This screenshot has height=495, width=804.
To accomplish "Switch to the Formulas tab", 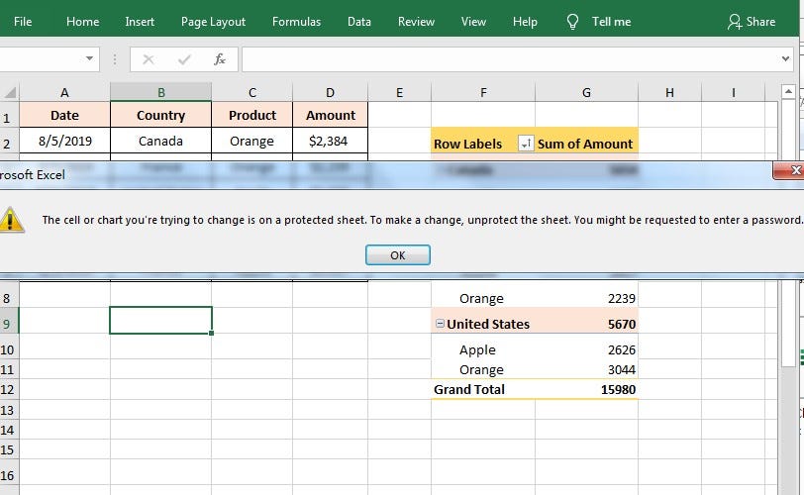I will pyautogui.click(x=296, y=22).
